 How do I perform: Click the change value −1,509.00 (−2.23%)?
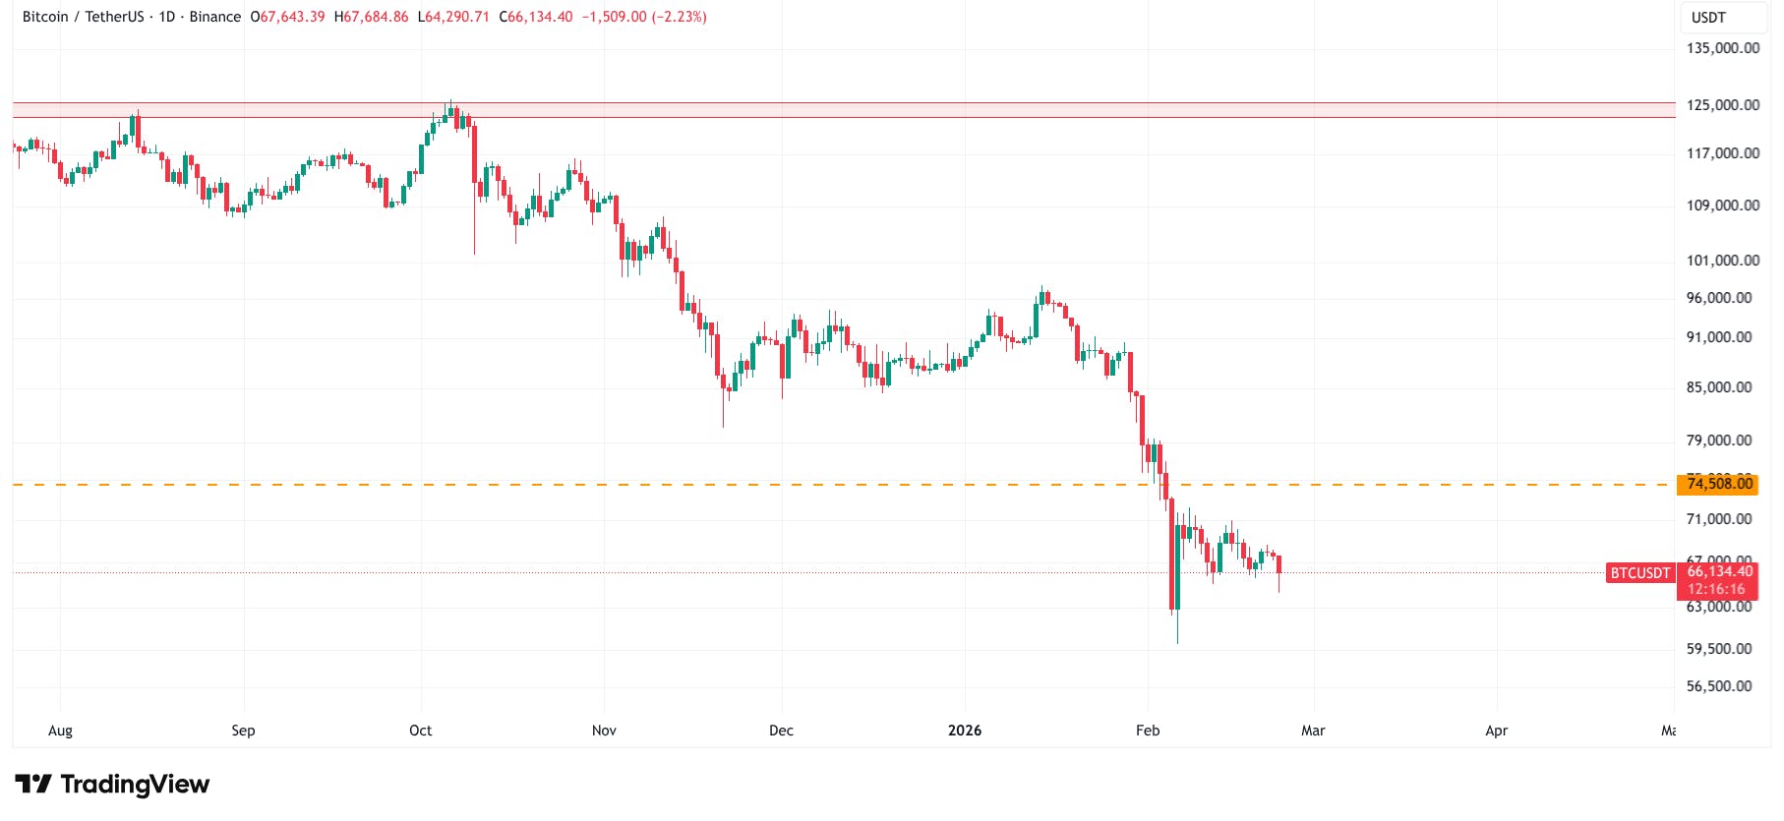pos(644,17)
